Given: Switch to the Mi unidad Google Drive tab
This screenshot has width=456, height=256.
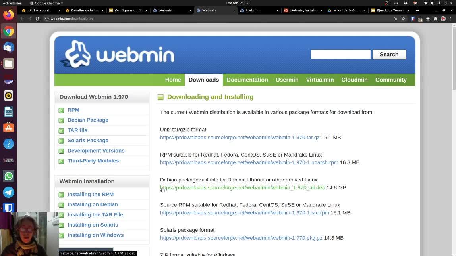Looking at the screenshot, I should tap(347, 10).
